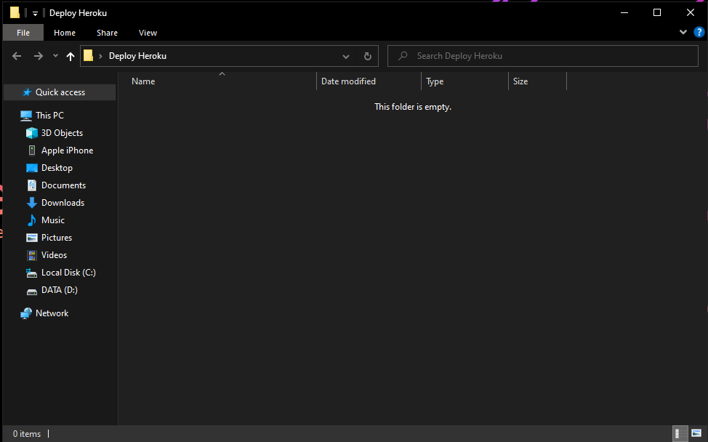Expand the ribbon with the chevron
Viewport: 708px width, 442px height.
point(683,32)
